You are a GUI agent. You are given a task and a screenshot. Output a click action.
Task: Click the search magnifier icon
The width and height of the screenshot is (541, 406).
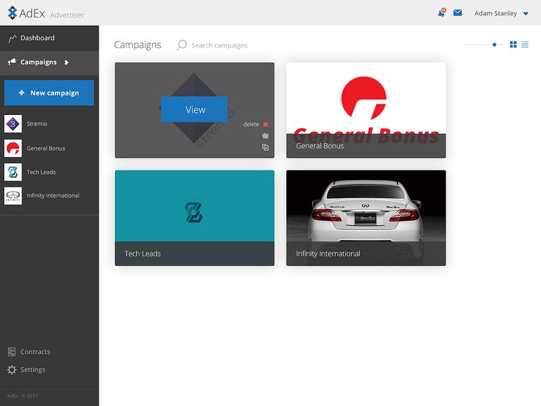181,45
